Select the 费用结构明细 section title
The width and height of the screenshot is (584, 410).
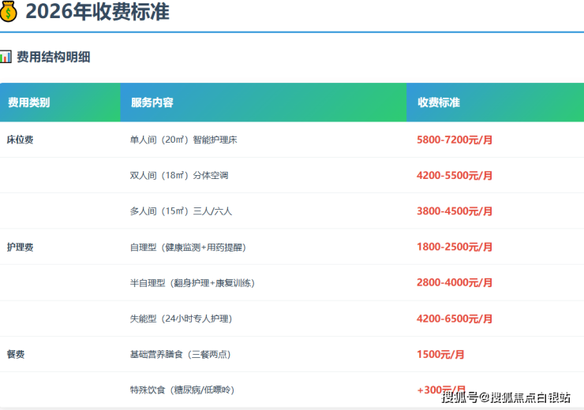point(53,57)
